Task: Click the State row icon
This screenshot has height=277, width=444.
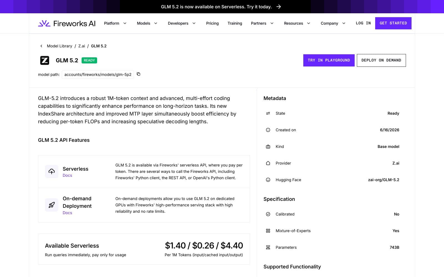Action: coord(268,113)
